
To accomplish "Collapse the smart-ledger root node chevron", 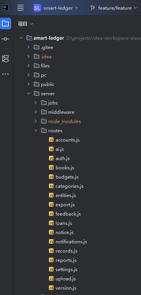I will (x=21, y=38).
